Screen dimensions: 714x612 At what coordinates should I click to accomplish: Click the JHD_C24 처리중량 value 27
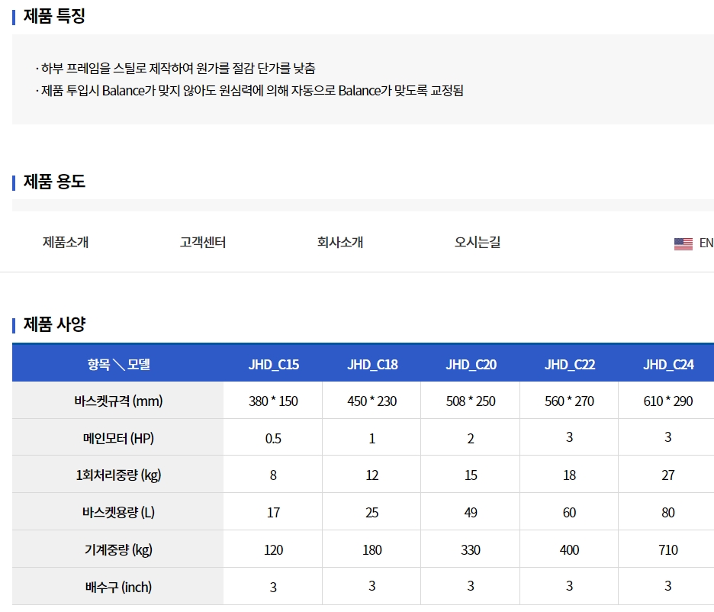668,475
